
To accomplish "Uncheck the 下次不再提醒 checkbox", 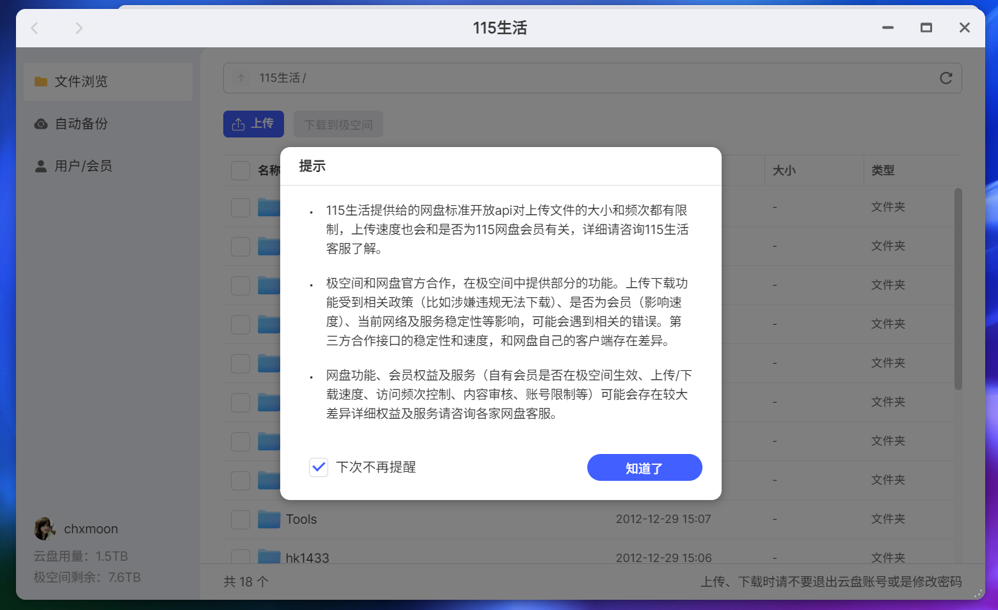I will click(319, 467).
